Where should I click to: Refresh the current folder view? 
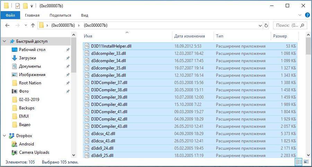pyautogui.click(x=266, y=25)
